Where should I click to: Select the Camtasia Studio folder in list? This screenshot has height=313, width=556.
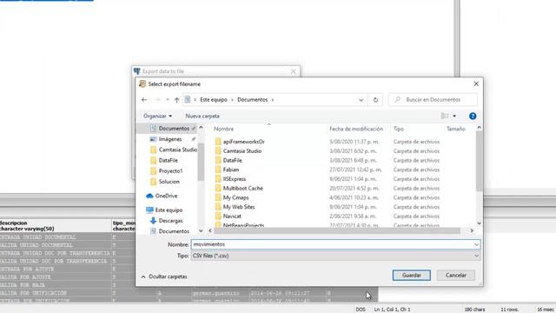click(242, 150)
